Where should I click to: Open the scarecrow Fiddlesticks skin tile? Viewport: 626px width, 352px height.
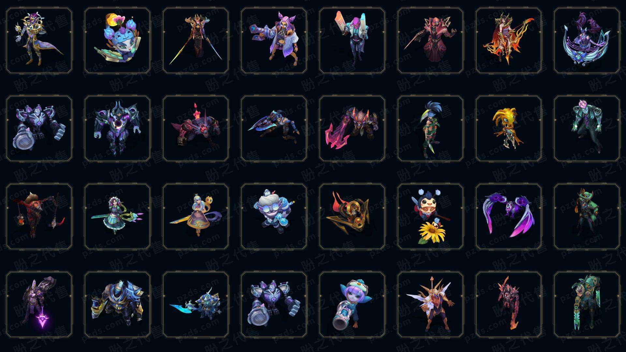(39, 216)
